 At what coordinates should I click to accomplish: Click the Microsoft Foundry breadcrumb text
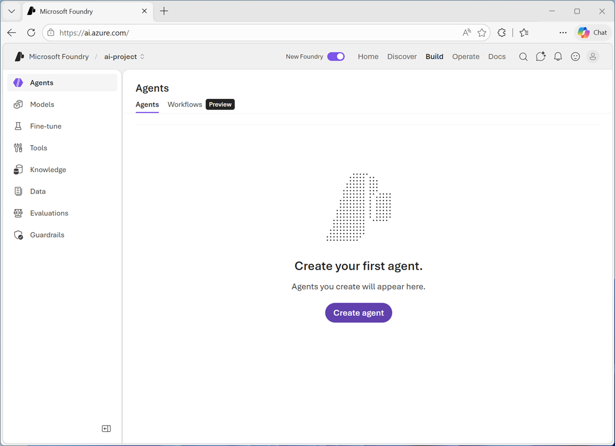(x=59, y=56)
